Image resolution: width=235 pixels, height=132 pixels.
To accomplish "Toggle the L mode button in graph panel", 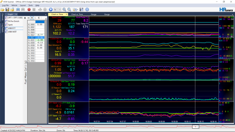I will point(35,18).
